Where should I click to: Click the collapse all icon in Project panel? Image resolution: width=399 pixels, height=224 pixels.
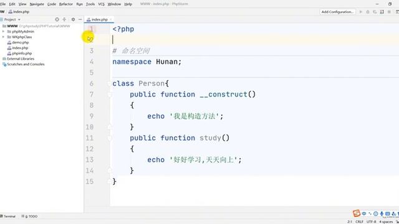[x=64, y=19]
